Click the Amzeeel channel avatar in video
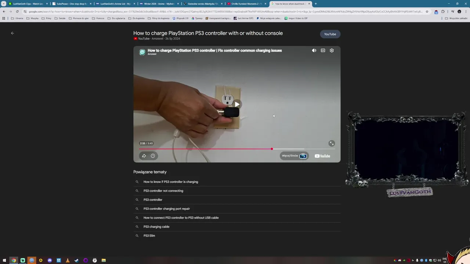 (x=142, y=52)
